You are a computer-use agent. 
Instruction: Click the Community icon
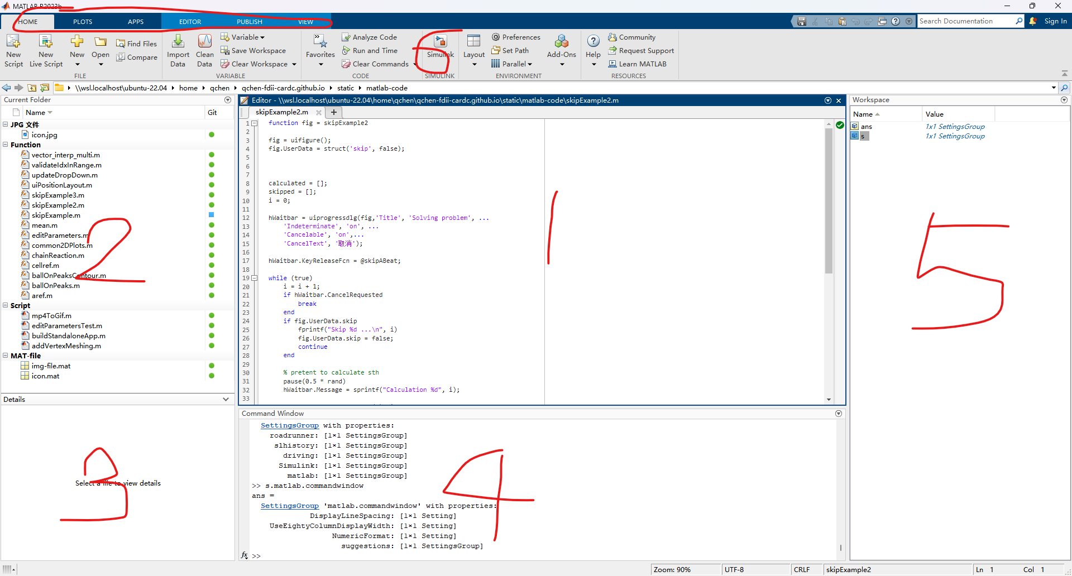click(612, 37)
